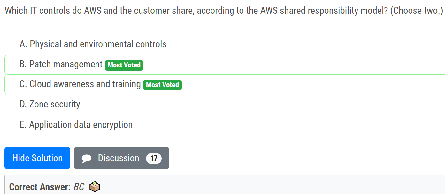This screenshot has height=194, width=445.
Task: Hide the solution with the blue button
Action: pos(37,158)
